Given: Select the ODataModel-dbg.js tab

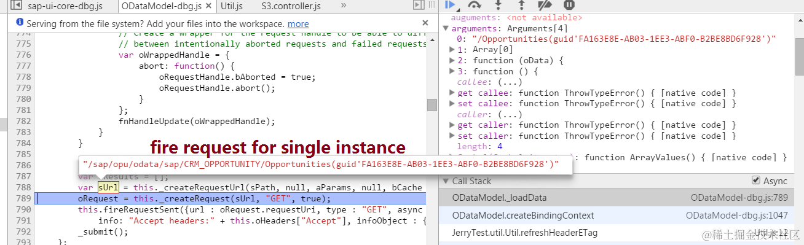Looking at the screenshot, I should pyautogui.click(x=161, y=6).
